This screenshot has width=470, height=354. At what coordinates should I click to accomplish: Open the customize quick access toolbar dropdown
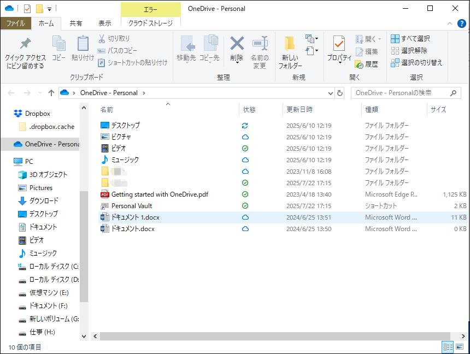pos(49,9)
